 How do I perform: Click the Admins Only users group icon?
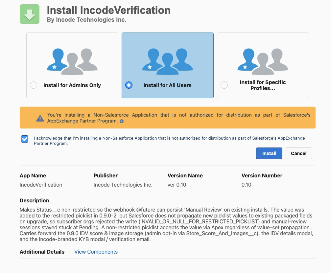(72, 61)
